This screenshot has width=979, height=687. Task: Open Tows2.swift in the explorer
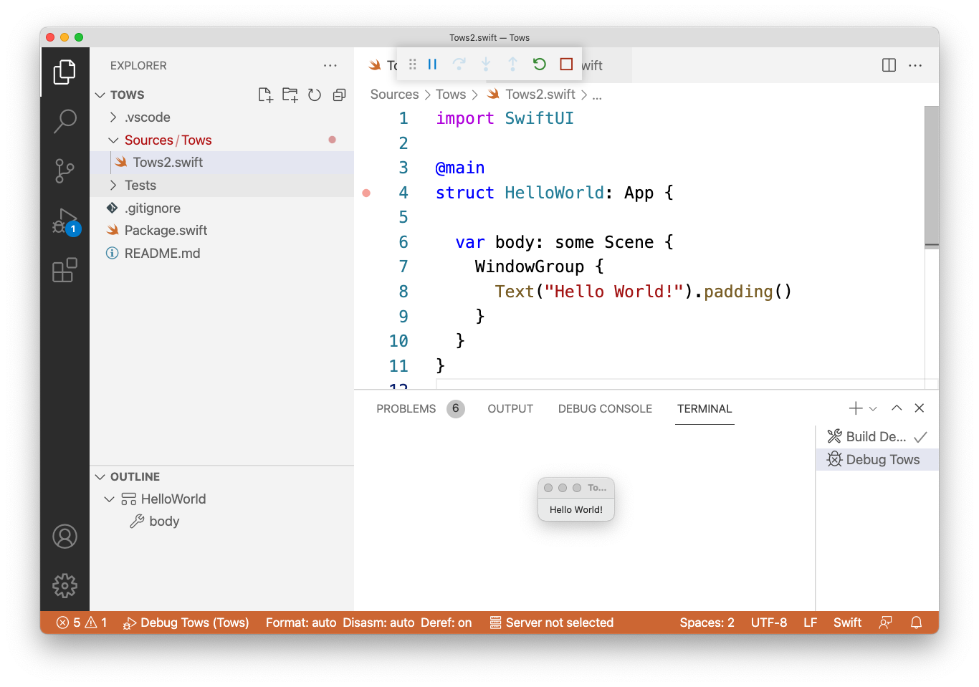(x=222, y=163)
